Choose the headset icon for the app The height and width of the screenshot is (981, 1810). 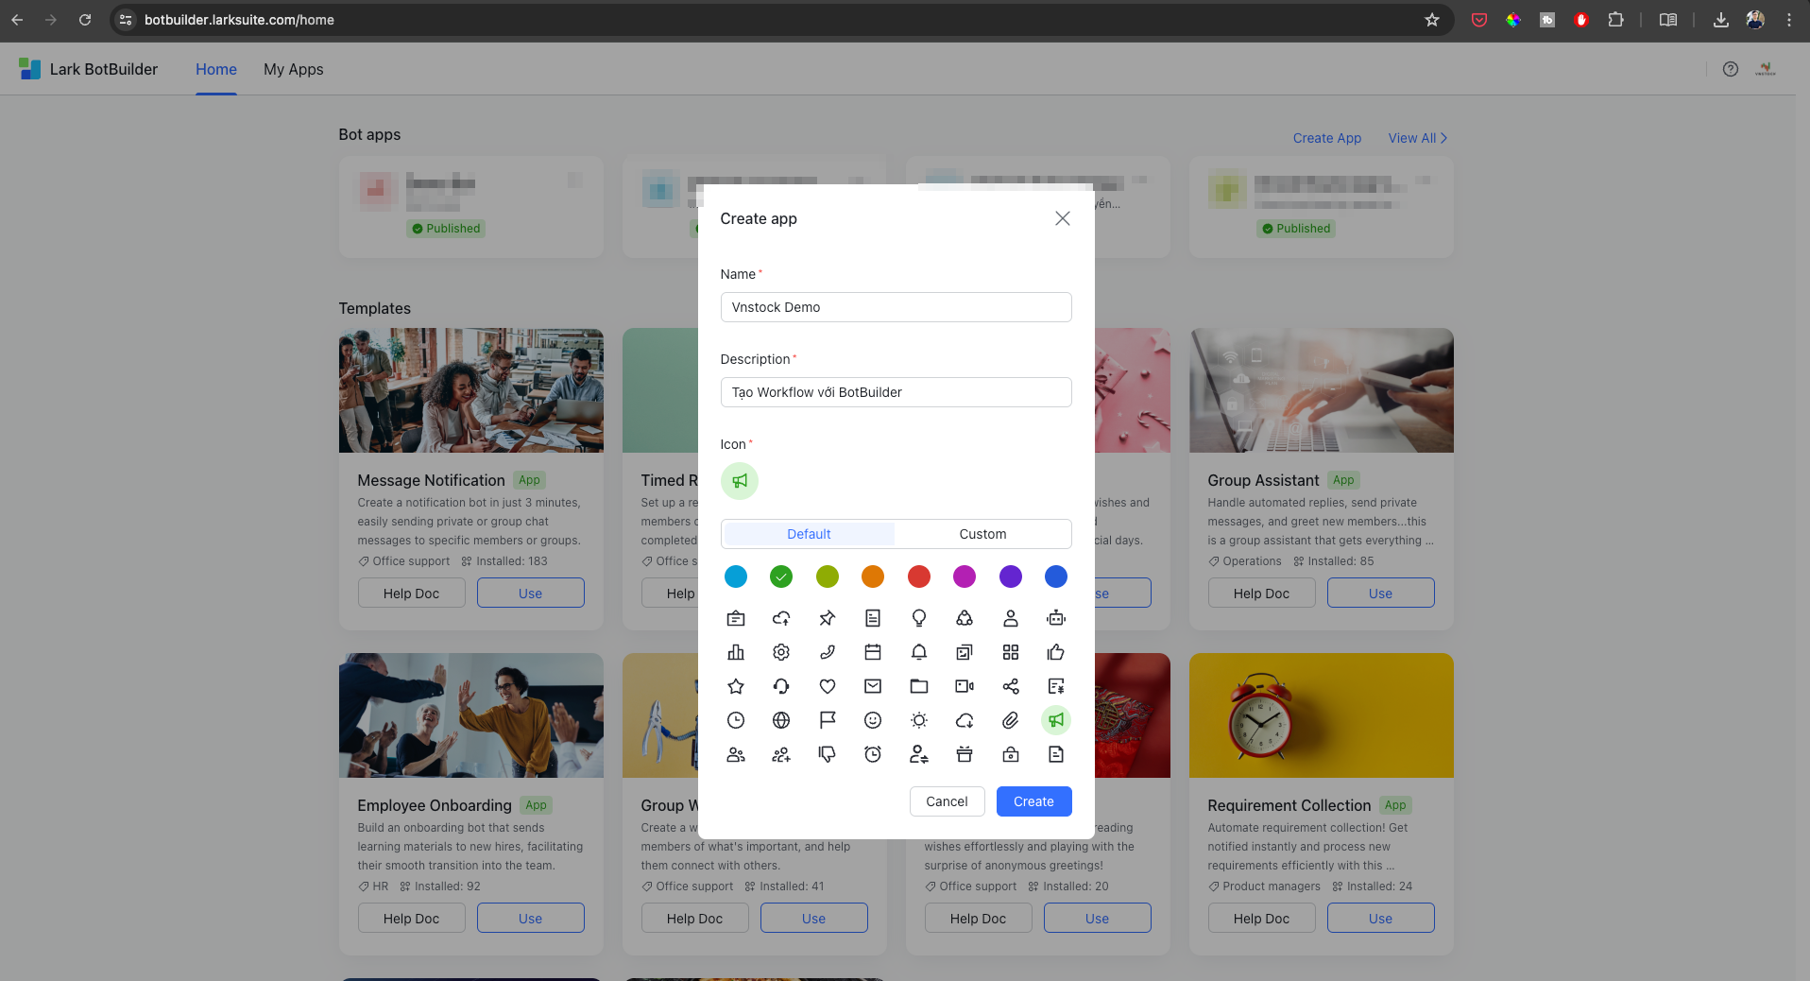(781, 686)
